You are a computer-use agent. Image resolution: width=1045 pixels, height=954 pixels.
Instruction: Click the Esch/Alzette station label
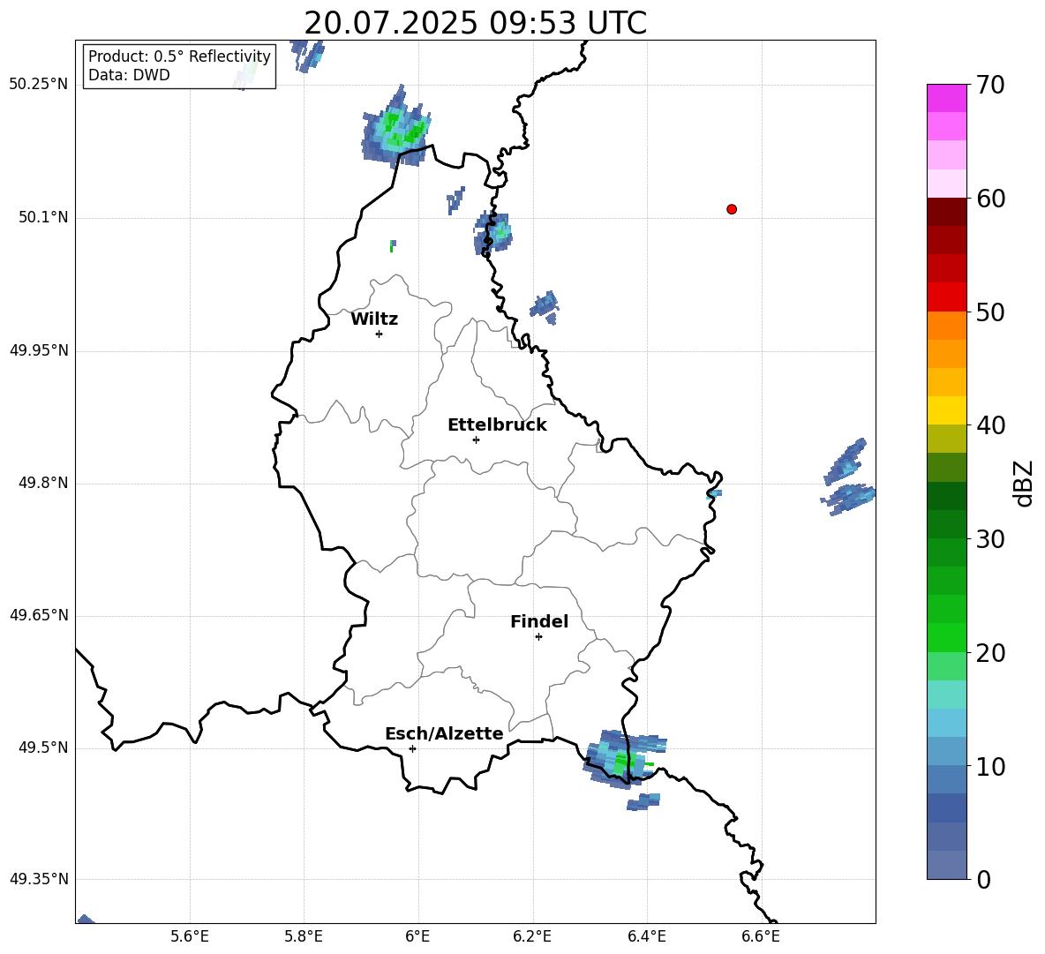[x=445, y=733]
